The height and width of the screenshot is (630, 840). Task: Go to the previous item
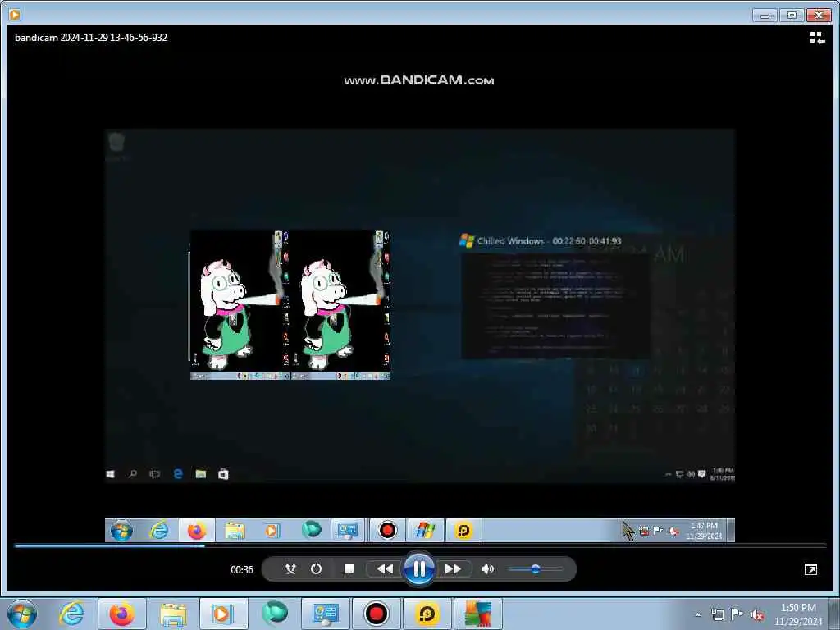point(384,569)
